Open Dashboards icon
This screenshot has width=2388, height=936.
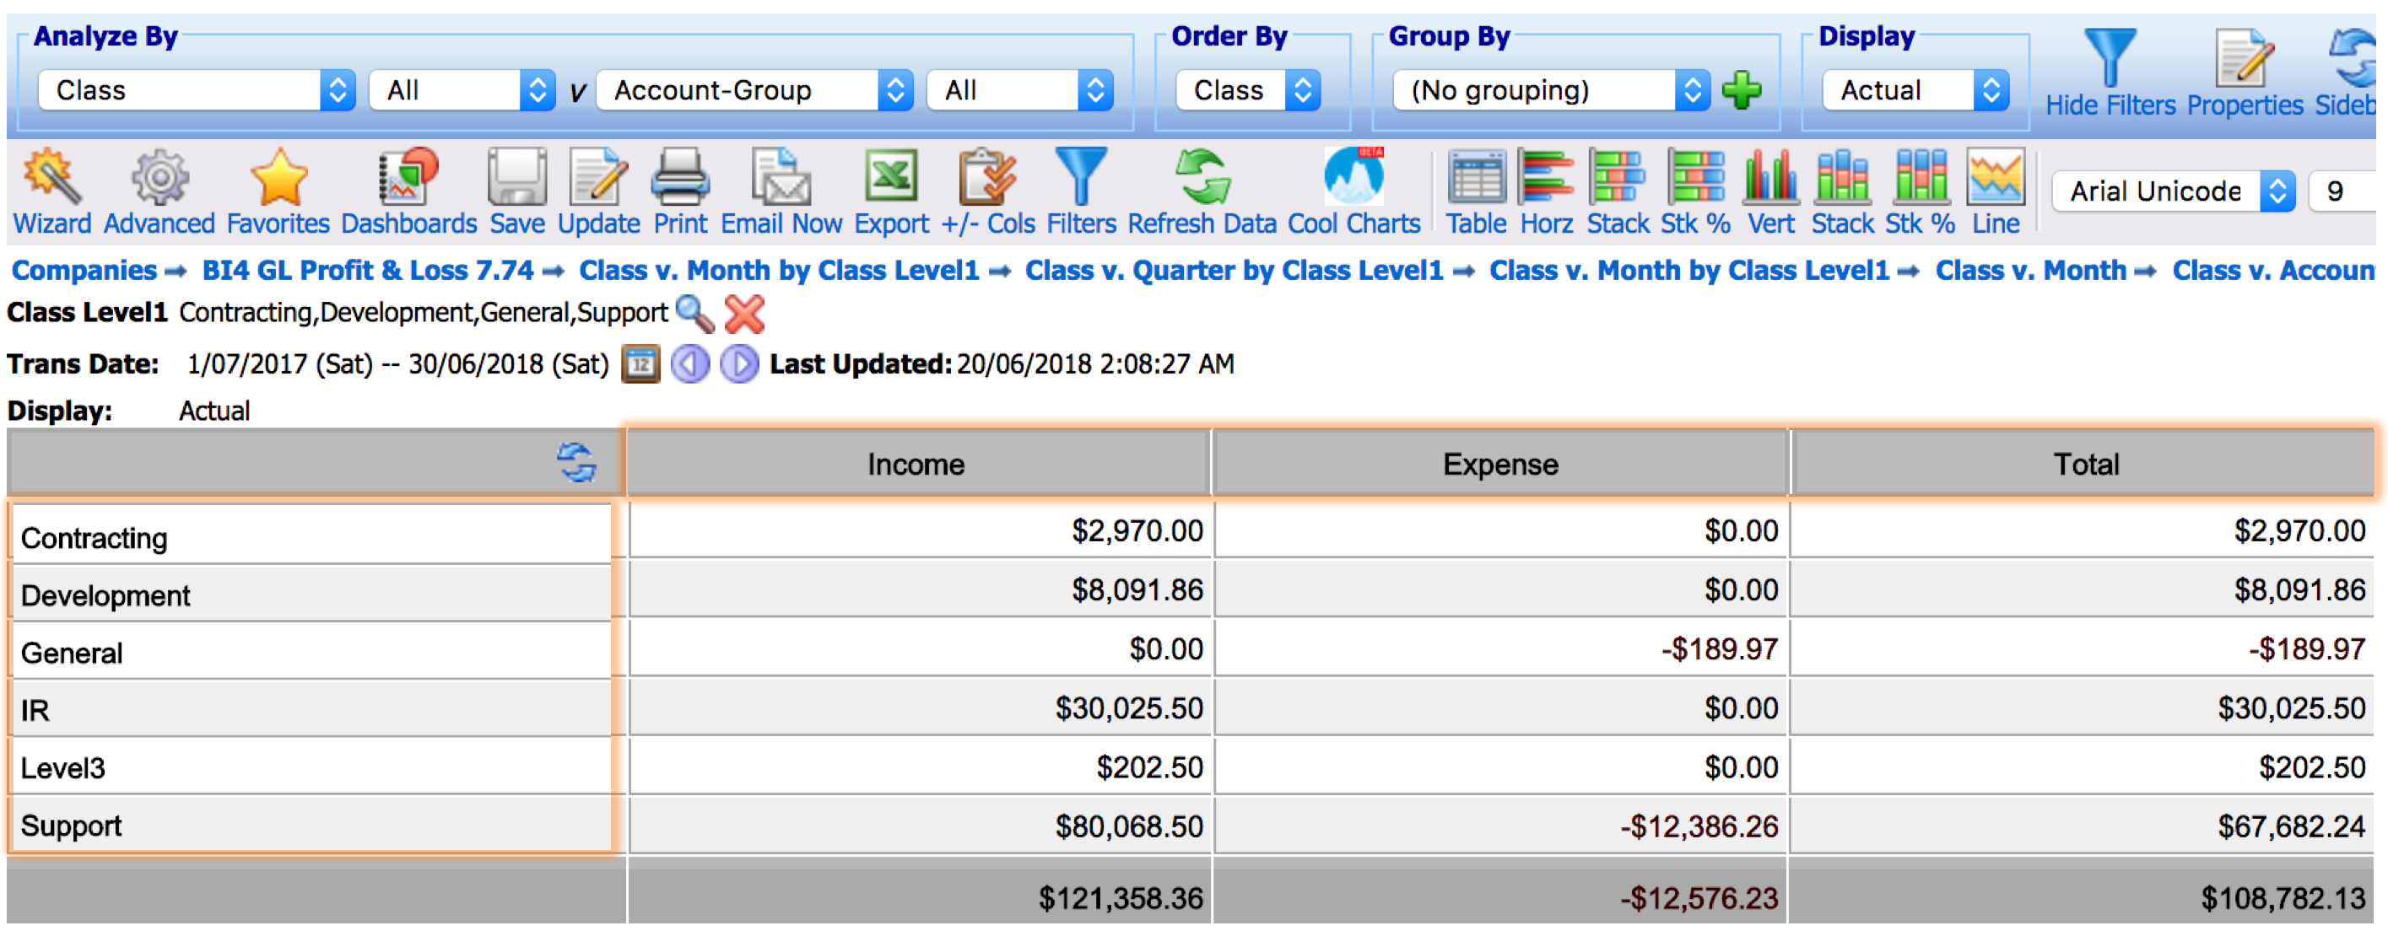[x=408, y=191]
